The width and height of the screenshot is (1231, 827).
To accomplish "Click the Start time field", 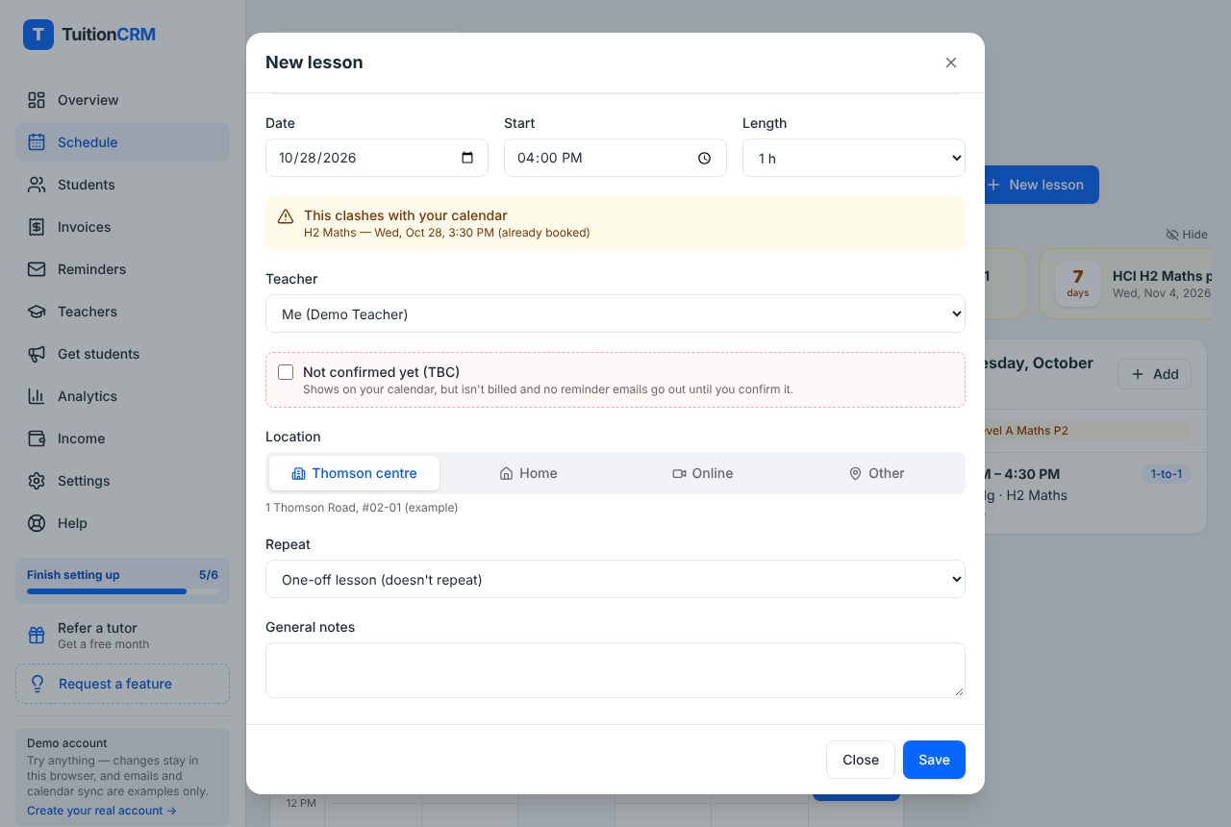I will pyautogui.click(x=615, y=158).
